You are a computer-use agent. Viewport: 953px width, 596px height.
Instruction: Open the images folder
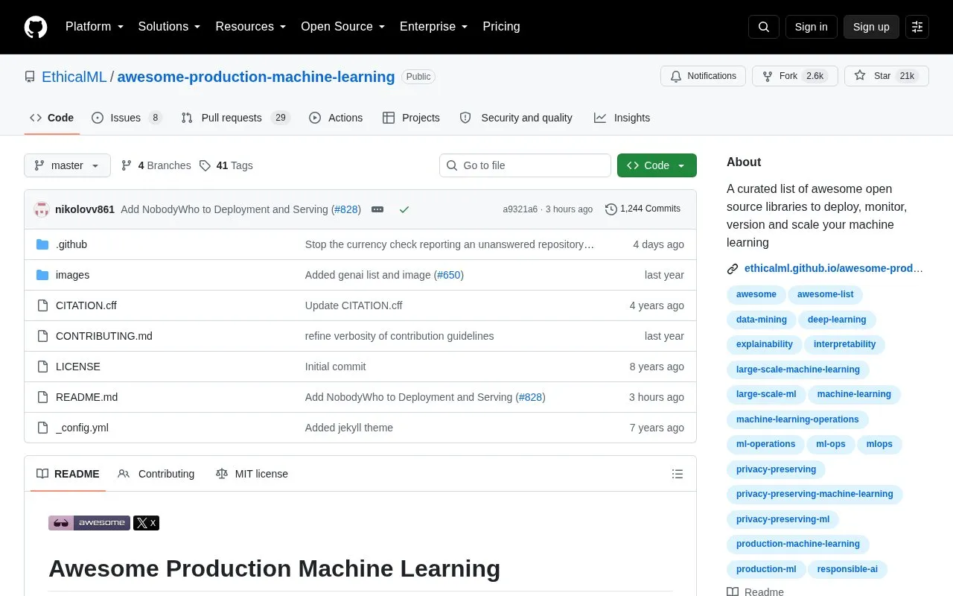[x=72, y=275]
